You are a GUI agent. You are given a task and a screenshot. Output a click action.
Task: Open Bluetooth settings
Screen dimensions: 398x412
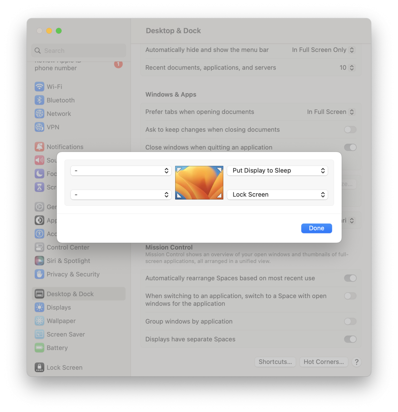pyautogui.click(x=60, y=100)
